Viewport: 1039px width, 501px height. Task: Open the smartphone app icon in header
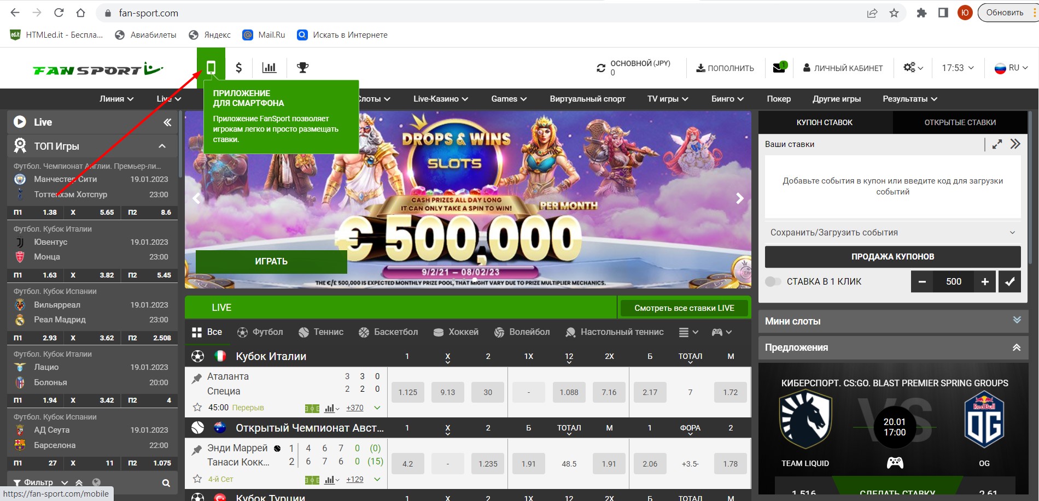(x=211, y=68)
